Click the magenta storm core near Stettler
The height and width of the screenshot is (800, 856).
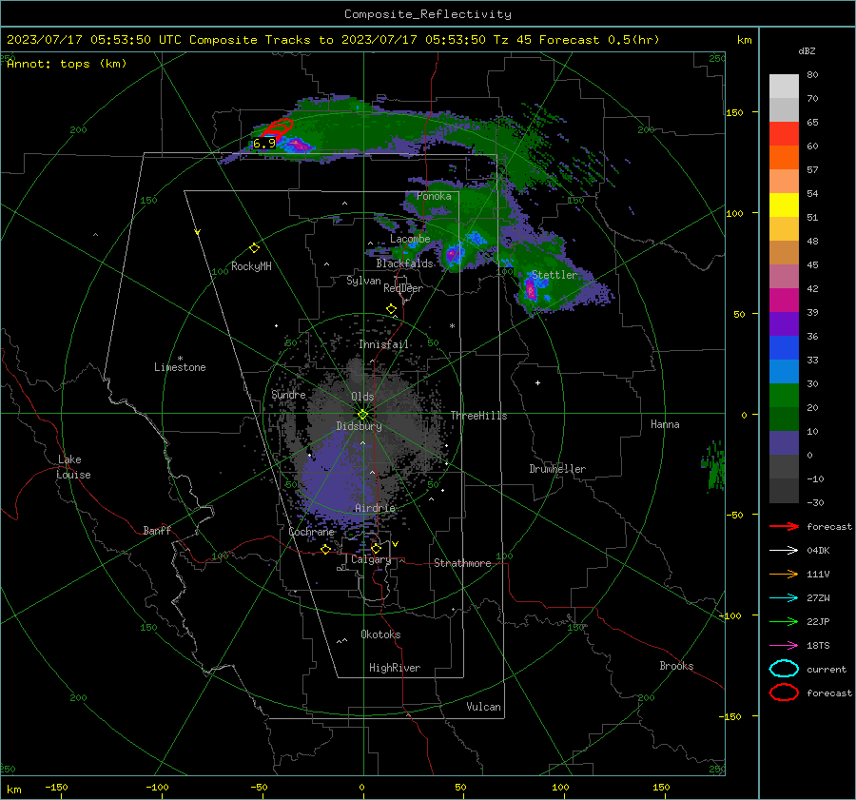coord(531,288)
